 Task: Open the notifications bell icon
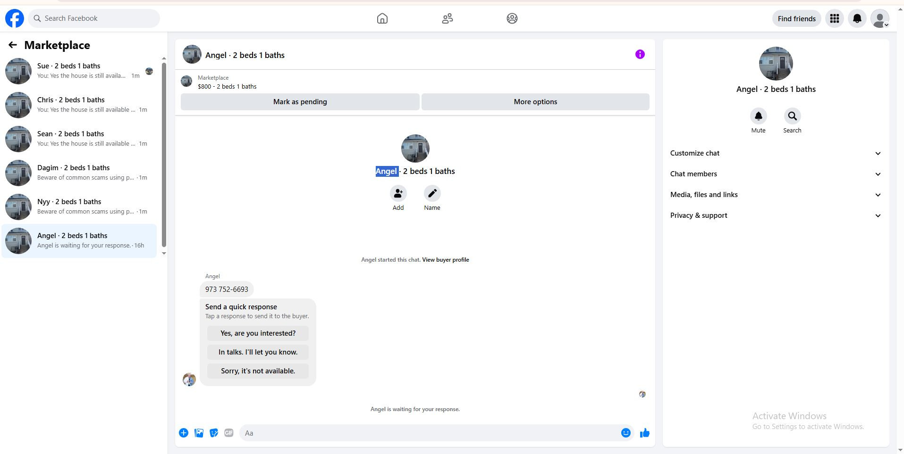[857, 18]
